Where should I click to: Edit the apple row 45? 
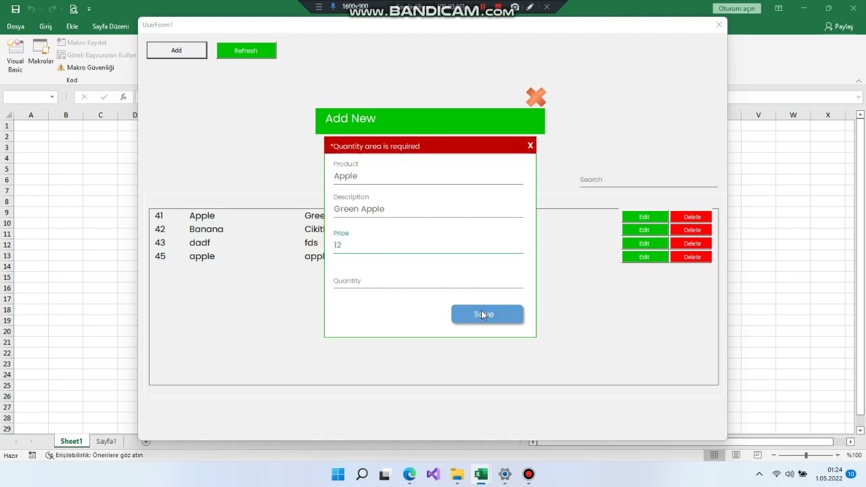click(645, 257)
